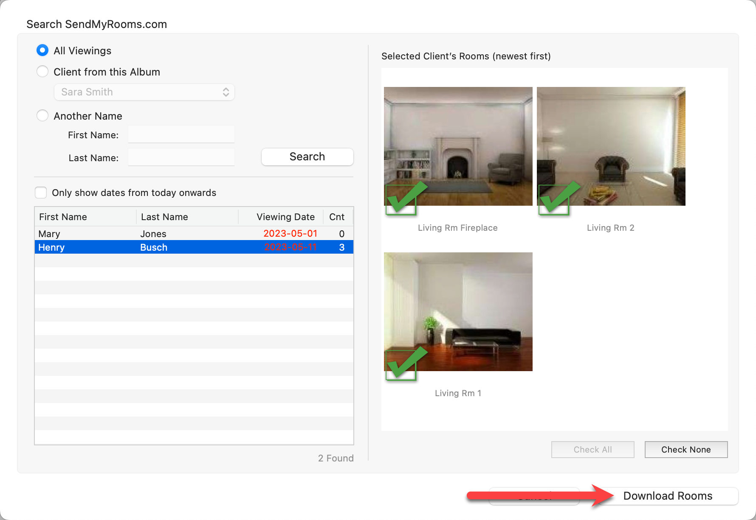Sort by the Last Name column header
The image size is (756, 520).
coord(187,217)
